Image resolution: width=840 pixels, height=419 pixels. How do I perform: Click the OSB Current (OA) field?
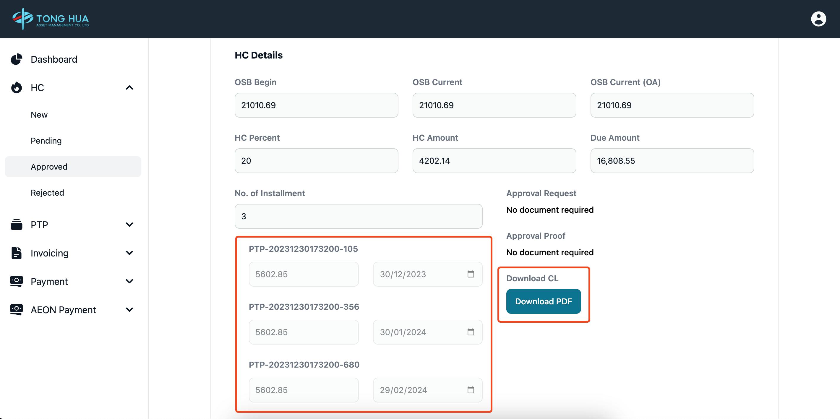672,105
